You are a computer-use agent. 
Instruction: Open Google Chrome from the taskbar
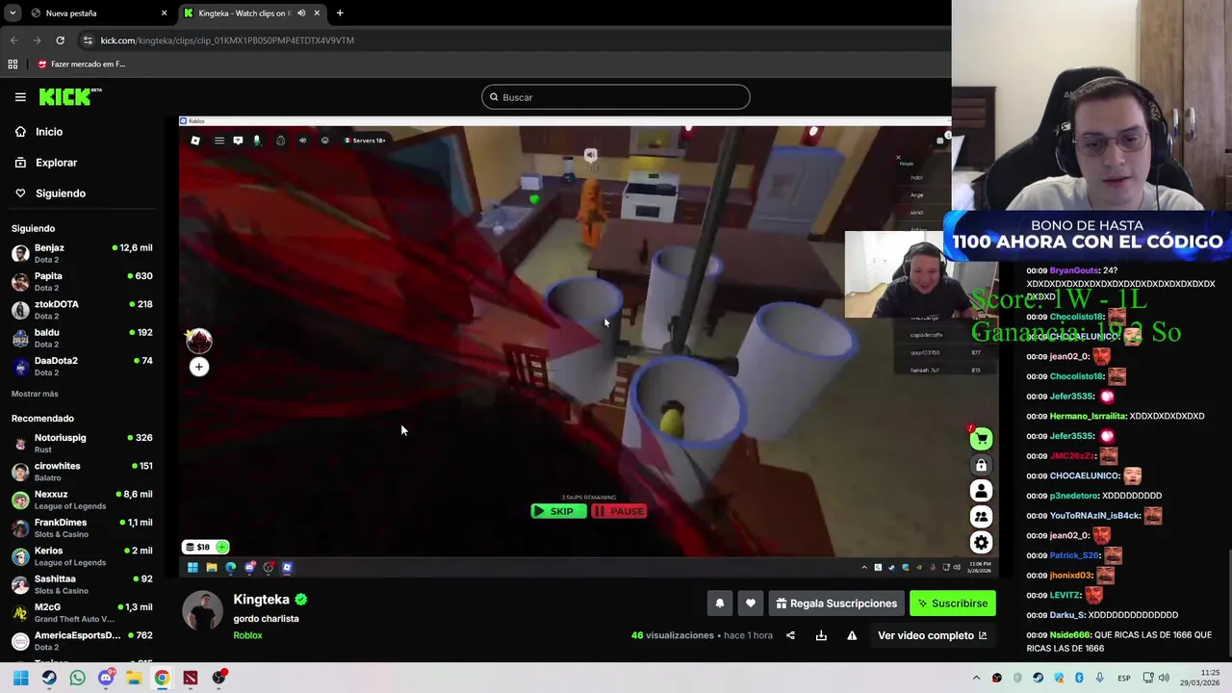162,678
